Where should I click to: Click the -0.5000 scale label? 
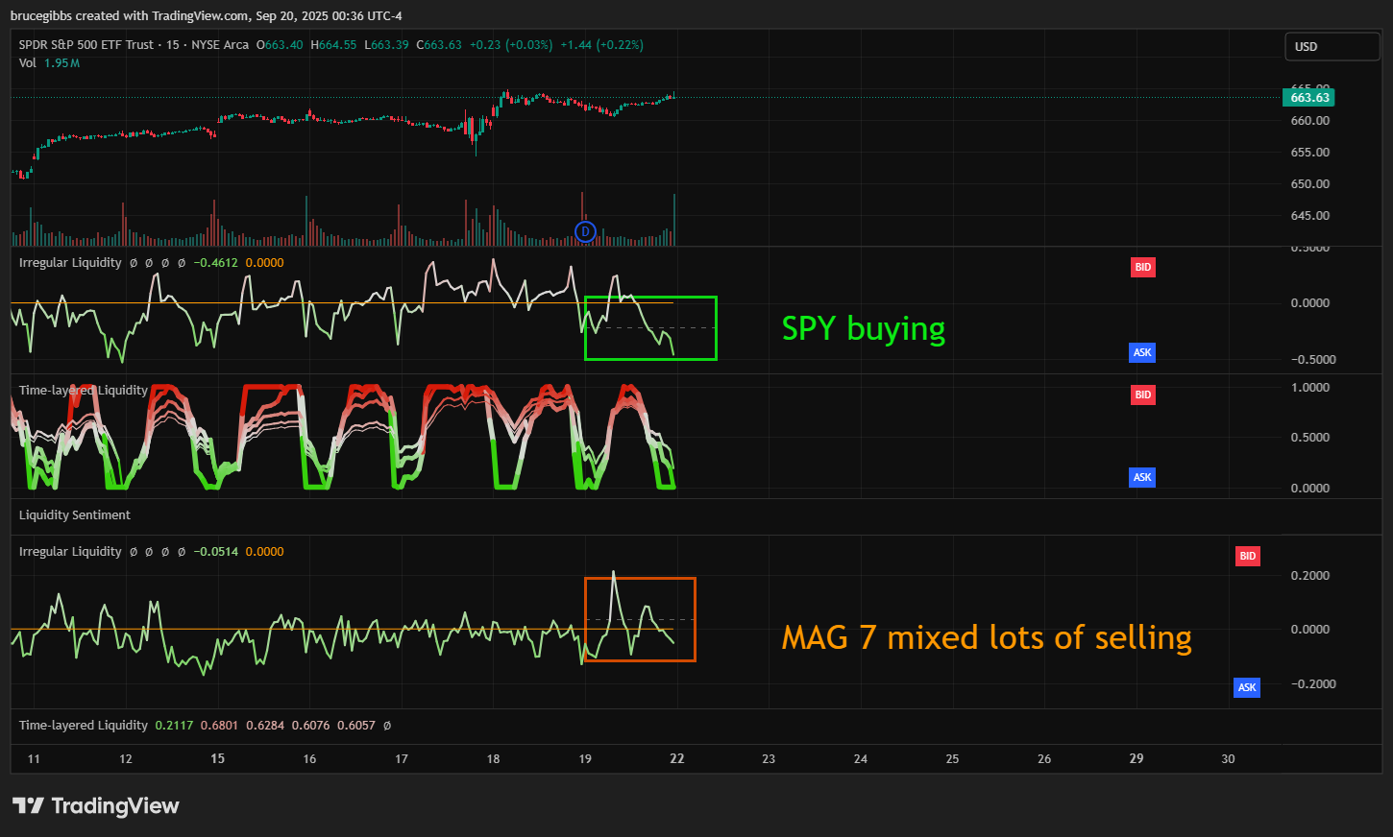(1312, 359)
